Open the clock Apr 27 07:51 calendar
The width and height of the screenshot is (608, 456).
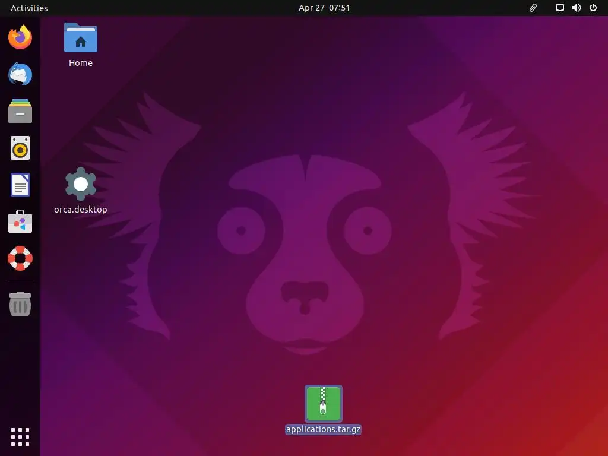(324, 8)
